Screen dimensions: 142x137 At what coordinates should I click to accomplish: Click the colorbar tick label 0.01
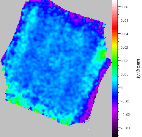tap(124, 74)
